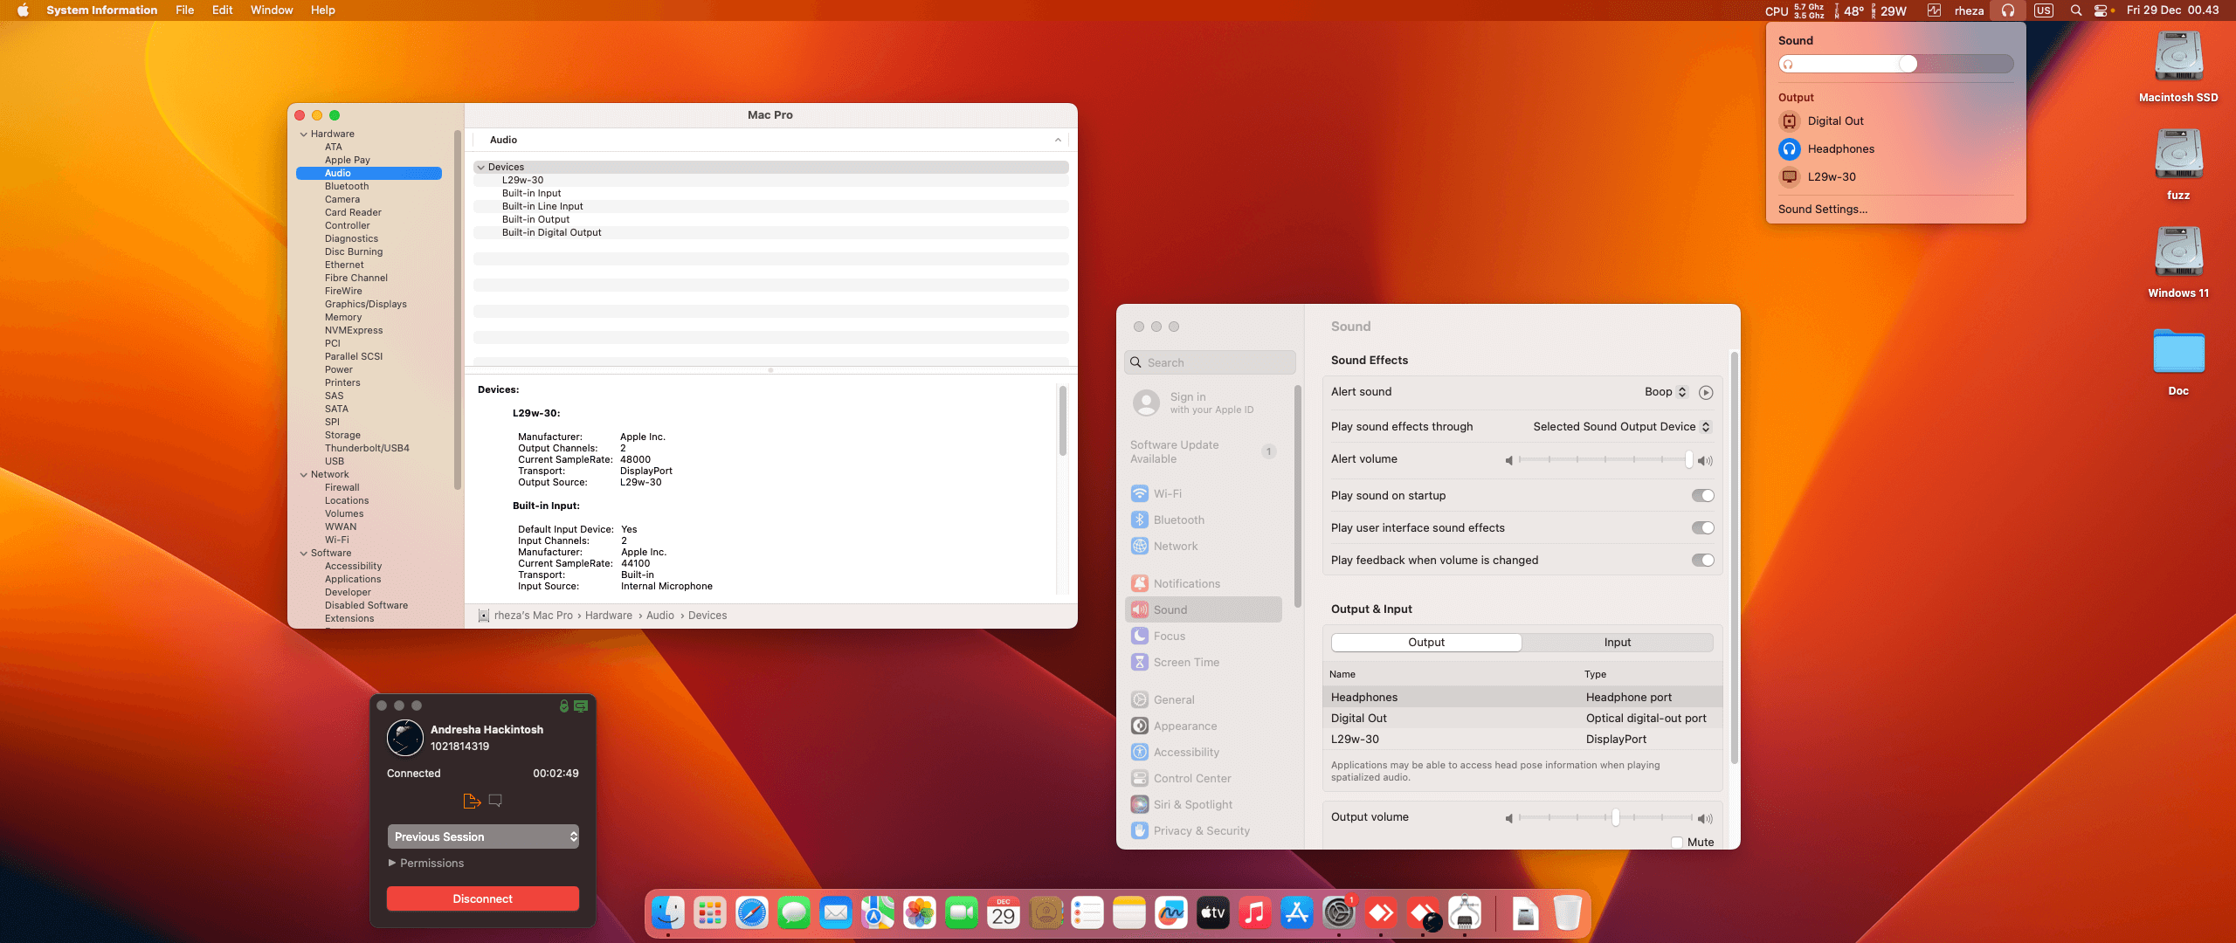The height and width of the screenshot is (943, 2236).
Task: Check the Mute checkbox for output volume
Action: (x=1677, y=843)
